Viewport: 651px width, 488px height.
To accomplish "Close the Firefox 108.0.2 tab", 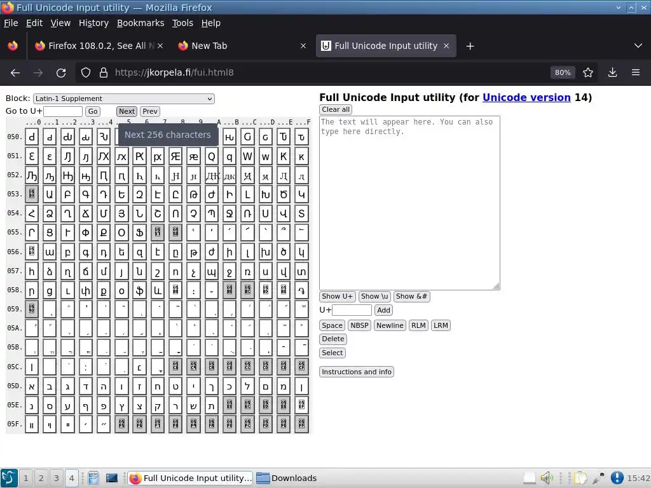I will coord(160,46).
